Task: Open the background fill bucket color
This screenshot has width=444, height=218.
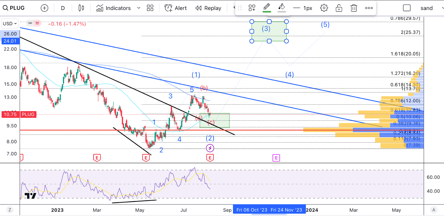Action: [x=282, y=7]
